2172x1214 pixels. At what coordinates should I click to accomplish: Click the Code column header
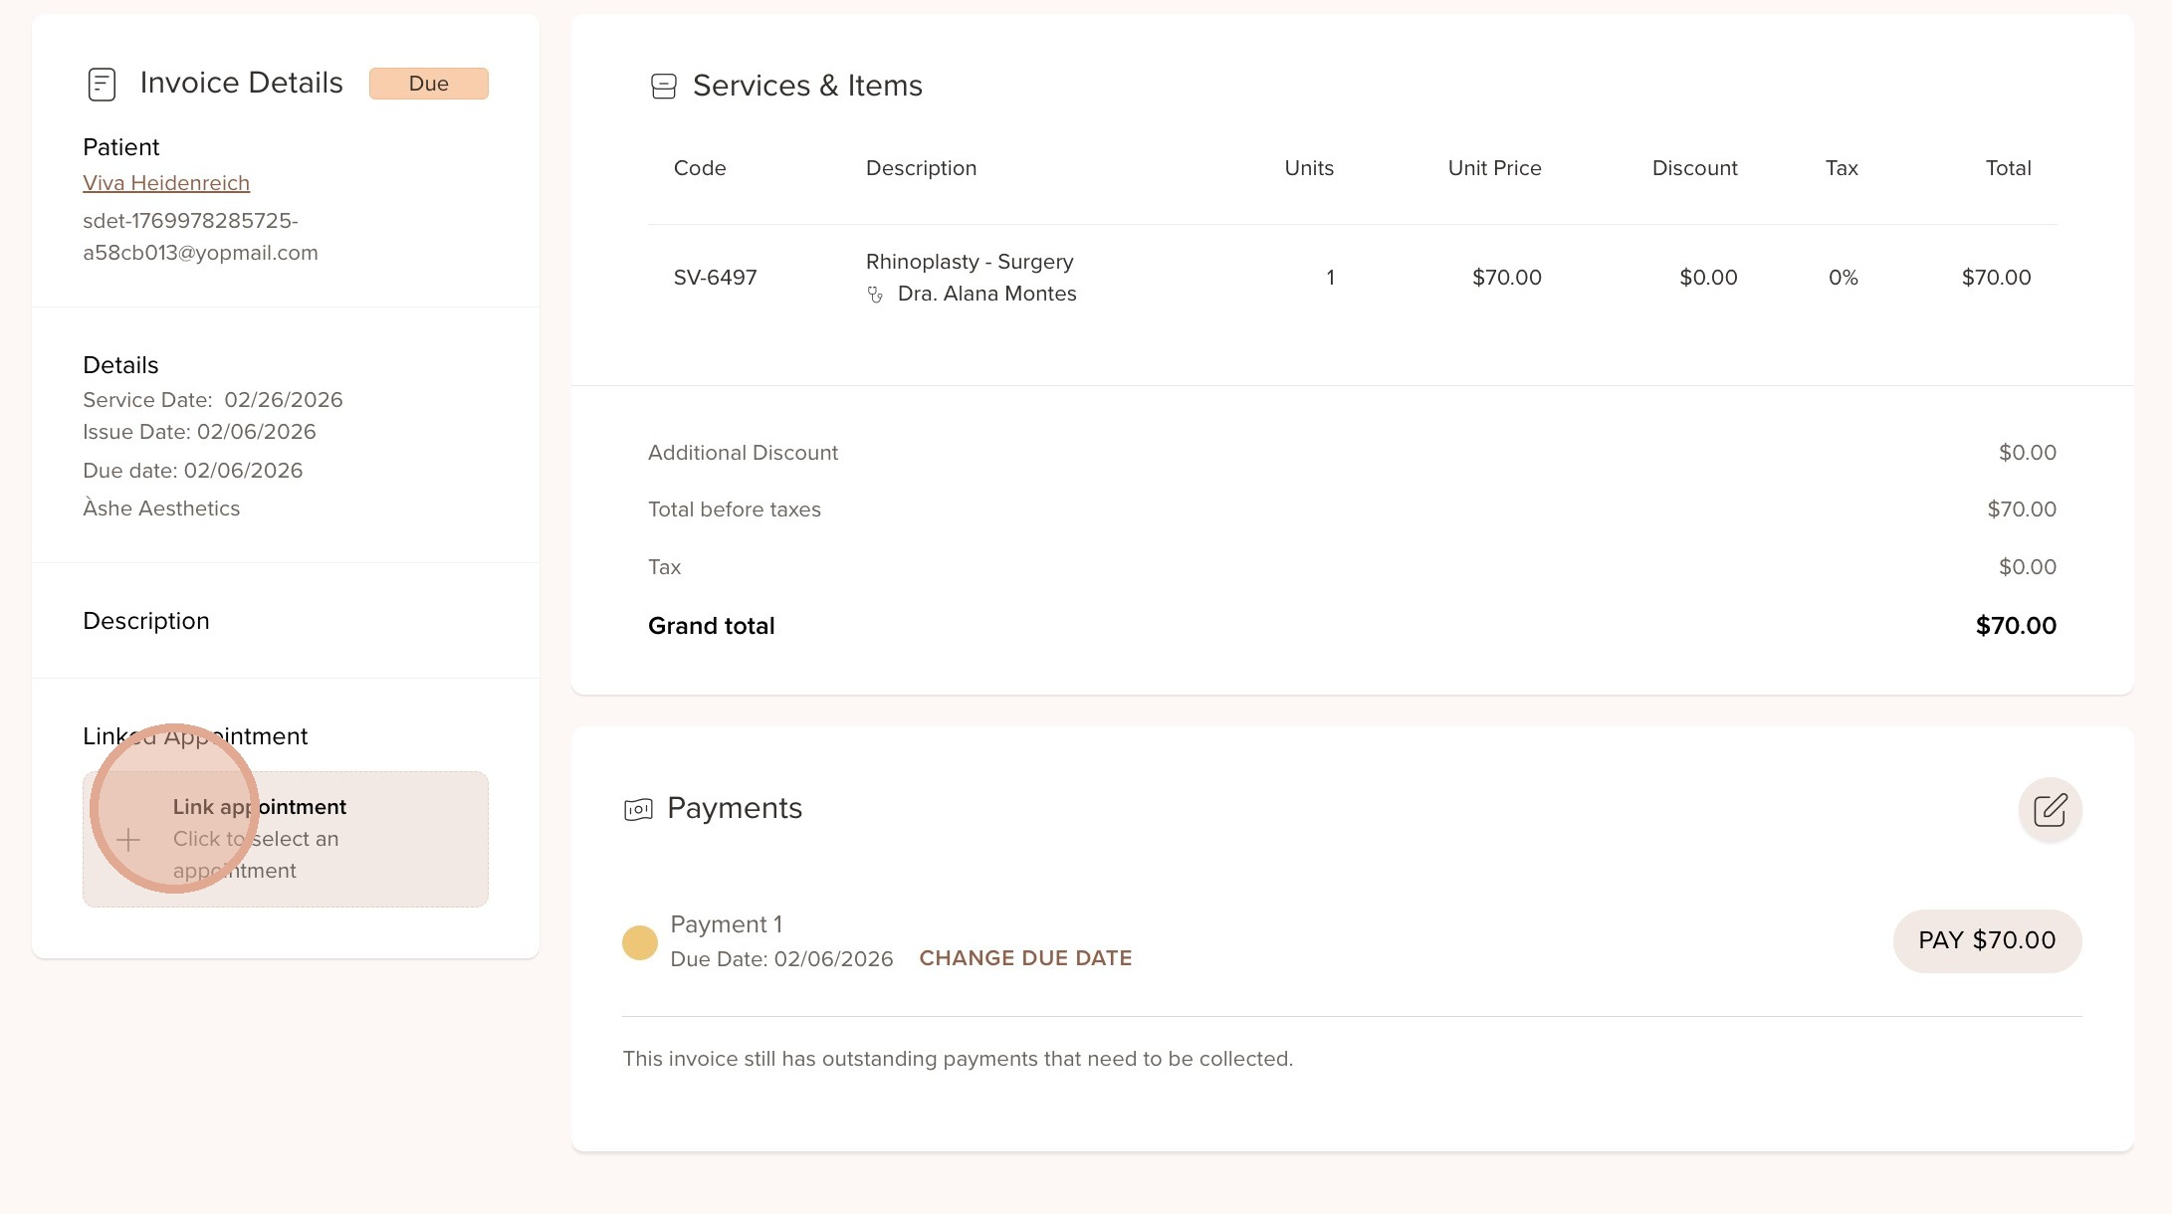[700, 168]
